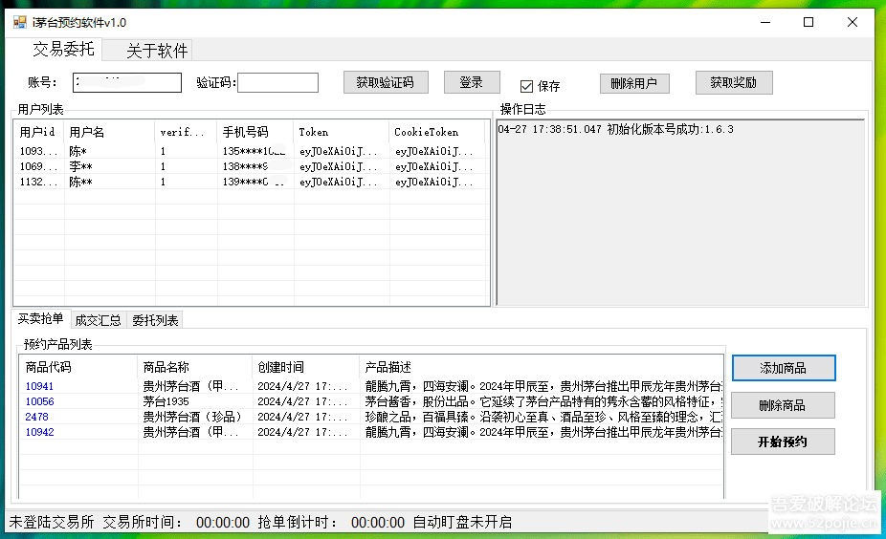Maximize the i茅台预约软件 window
This screenshot has width=886, height=539.
pos(808,23)
